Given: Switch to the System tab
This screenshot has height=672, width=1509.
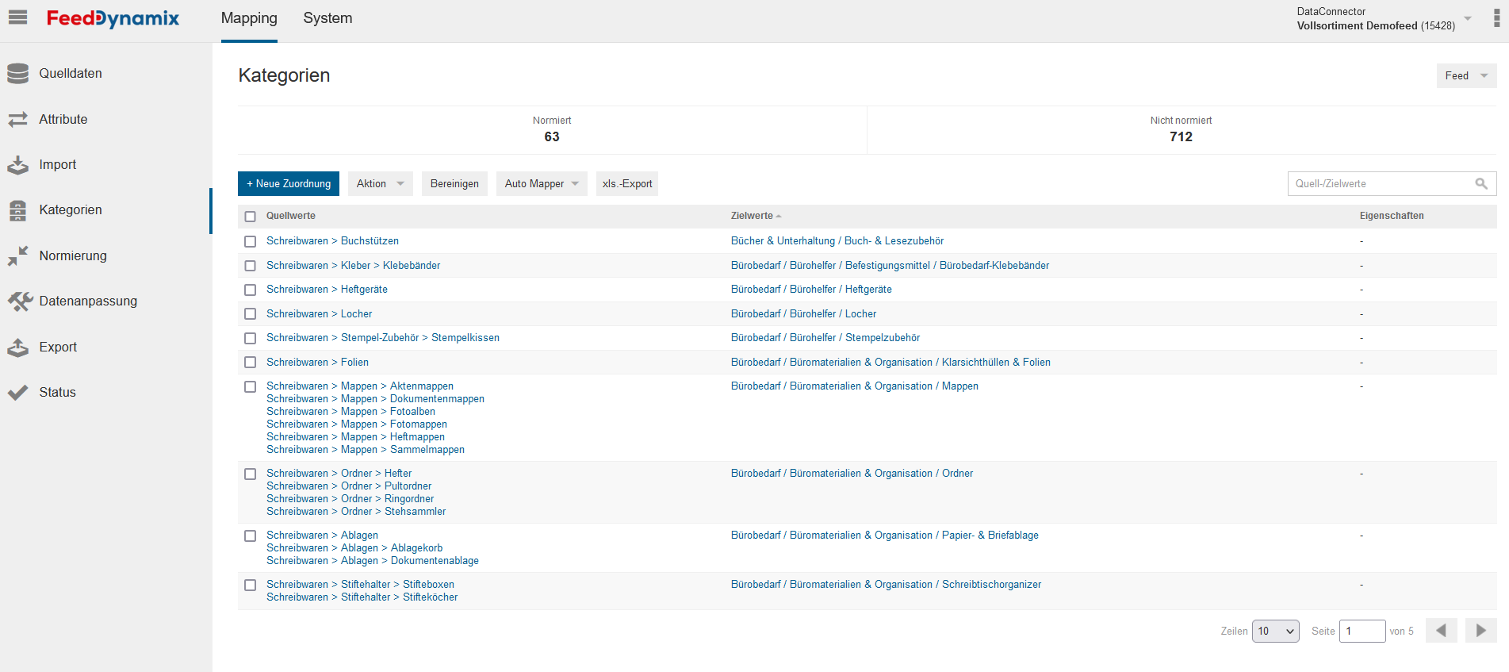Looking at the screenshot, I should click(327, 18).
